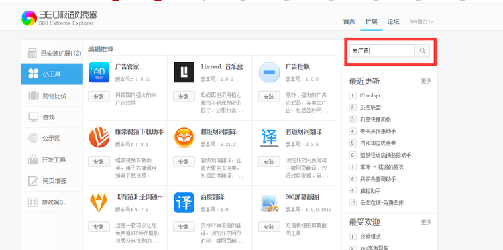The image size is (503, 250).
Task: Install 维棠视频下载助手
Action: pos(99,162)
